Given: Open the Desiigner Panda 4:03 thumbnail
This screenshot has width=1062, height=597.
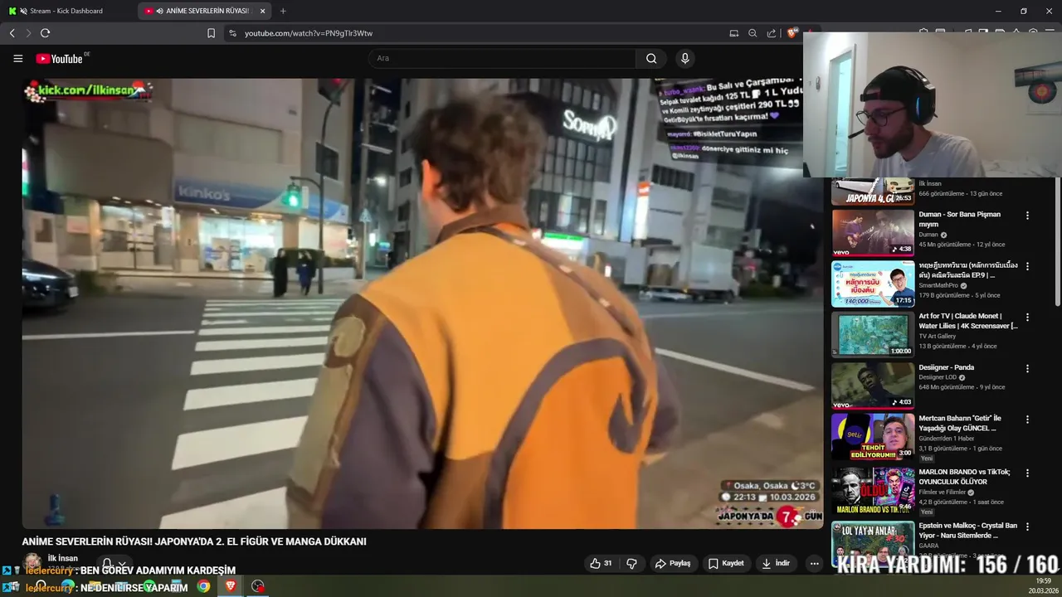Looking at the screenshot, I should pos(873,386).
